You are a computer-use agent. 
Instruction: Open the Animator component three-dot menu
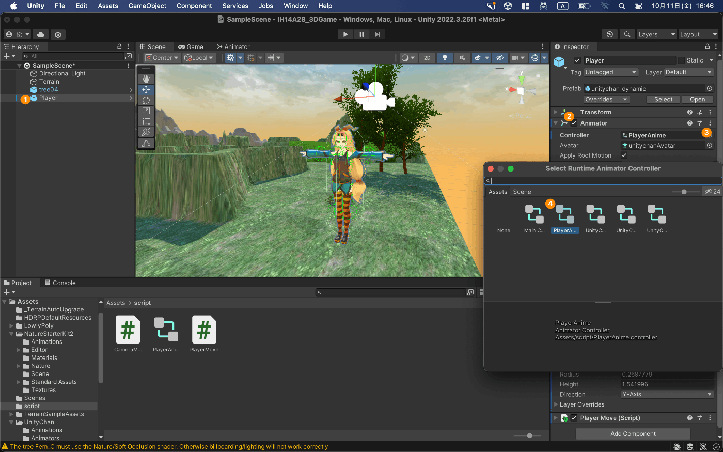[x=710, y=123]
